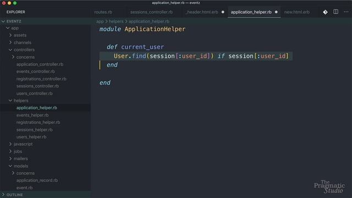The height and width of the screenshot is (198, 352).
Task: Click 'def current_user' code line
Action: (x=135, y=47)
